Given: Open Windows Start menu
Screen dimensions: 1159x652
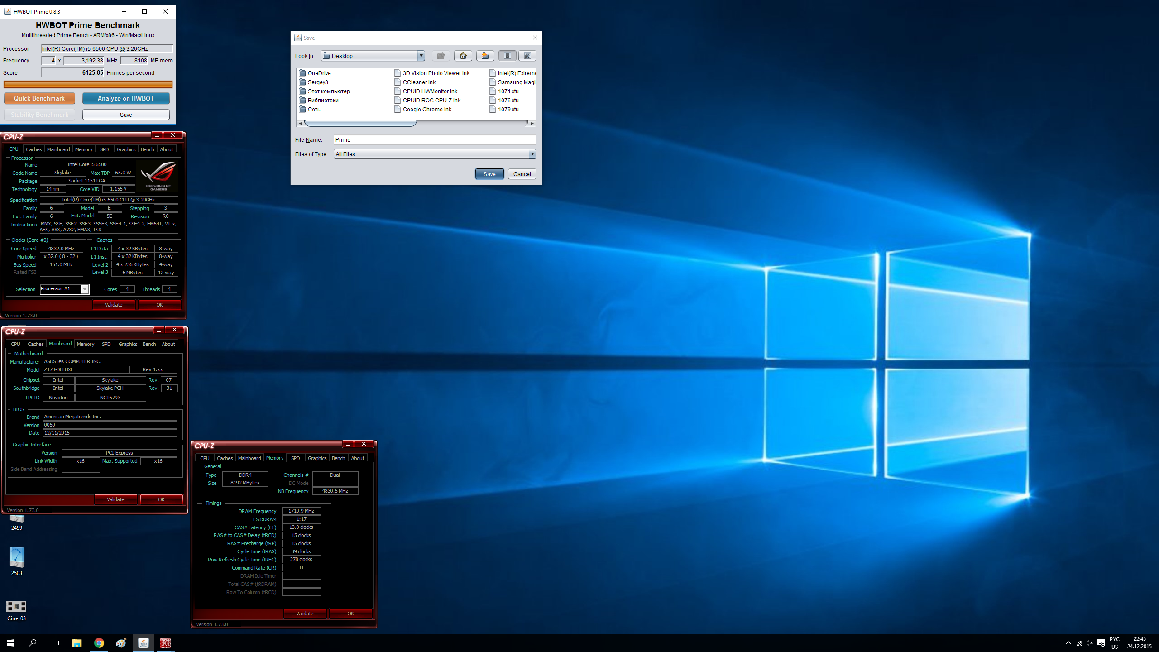Looking at the screenshot, I should (x=11, y=643).
